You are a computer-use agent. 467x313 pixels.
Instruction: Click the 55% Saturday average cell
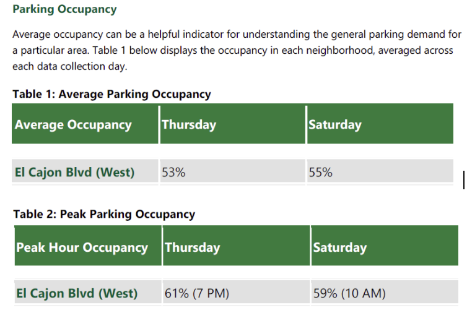click(x=321, y=172)
